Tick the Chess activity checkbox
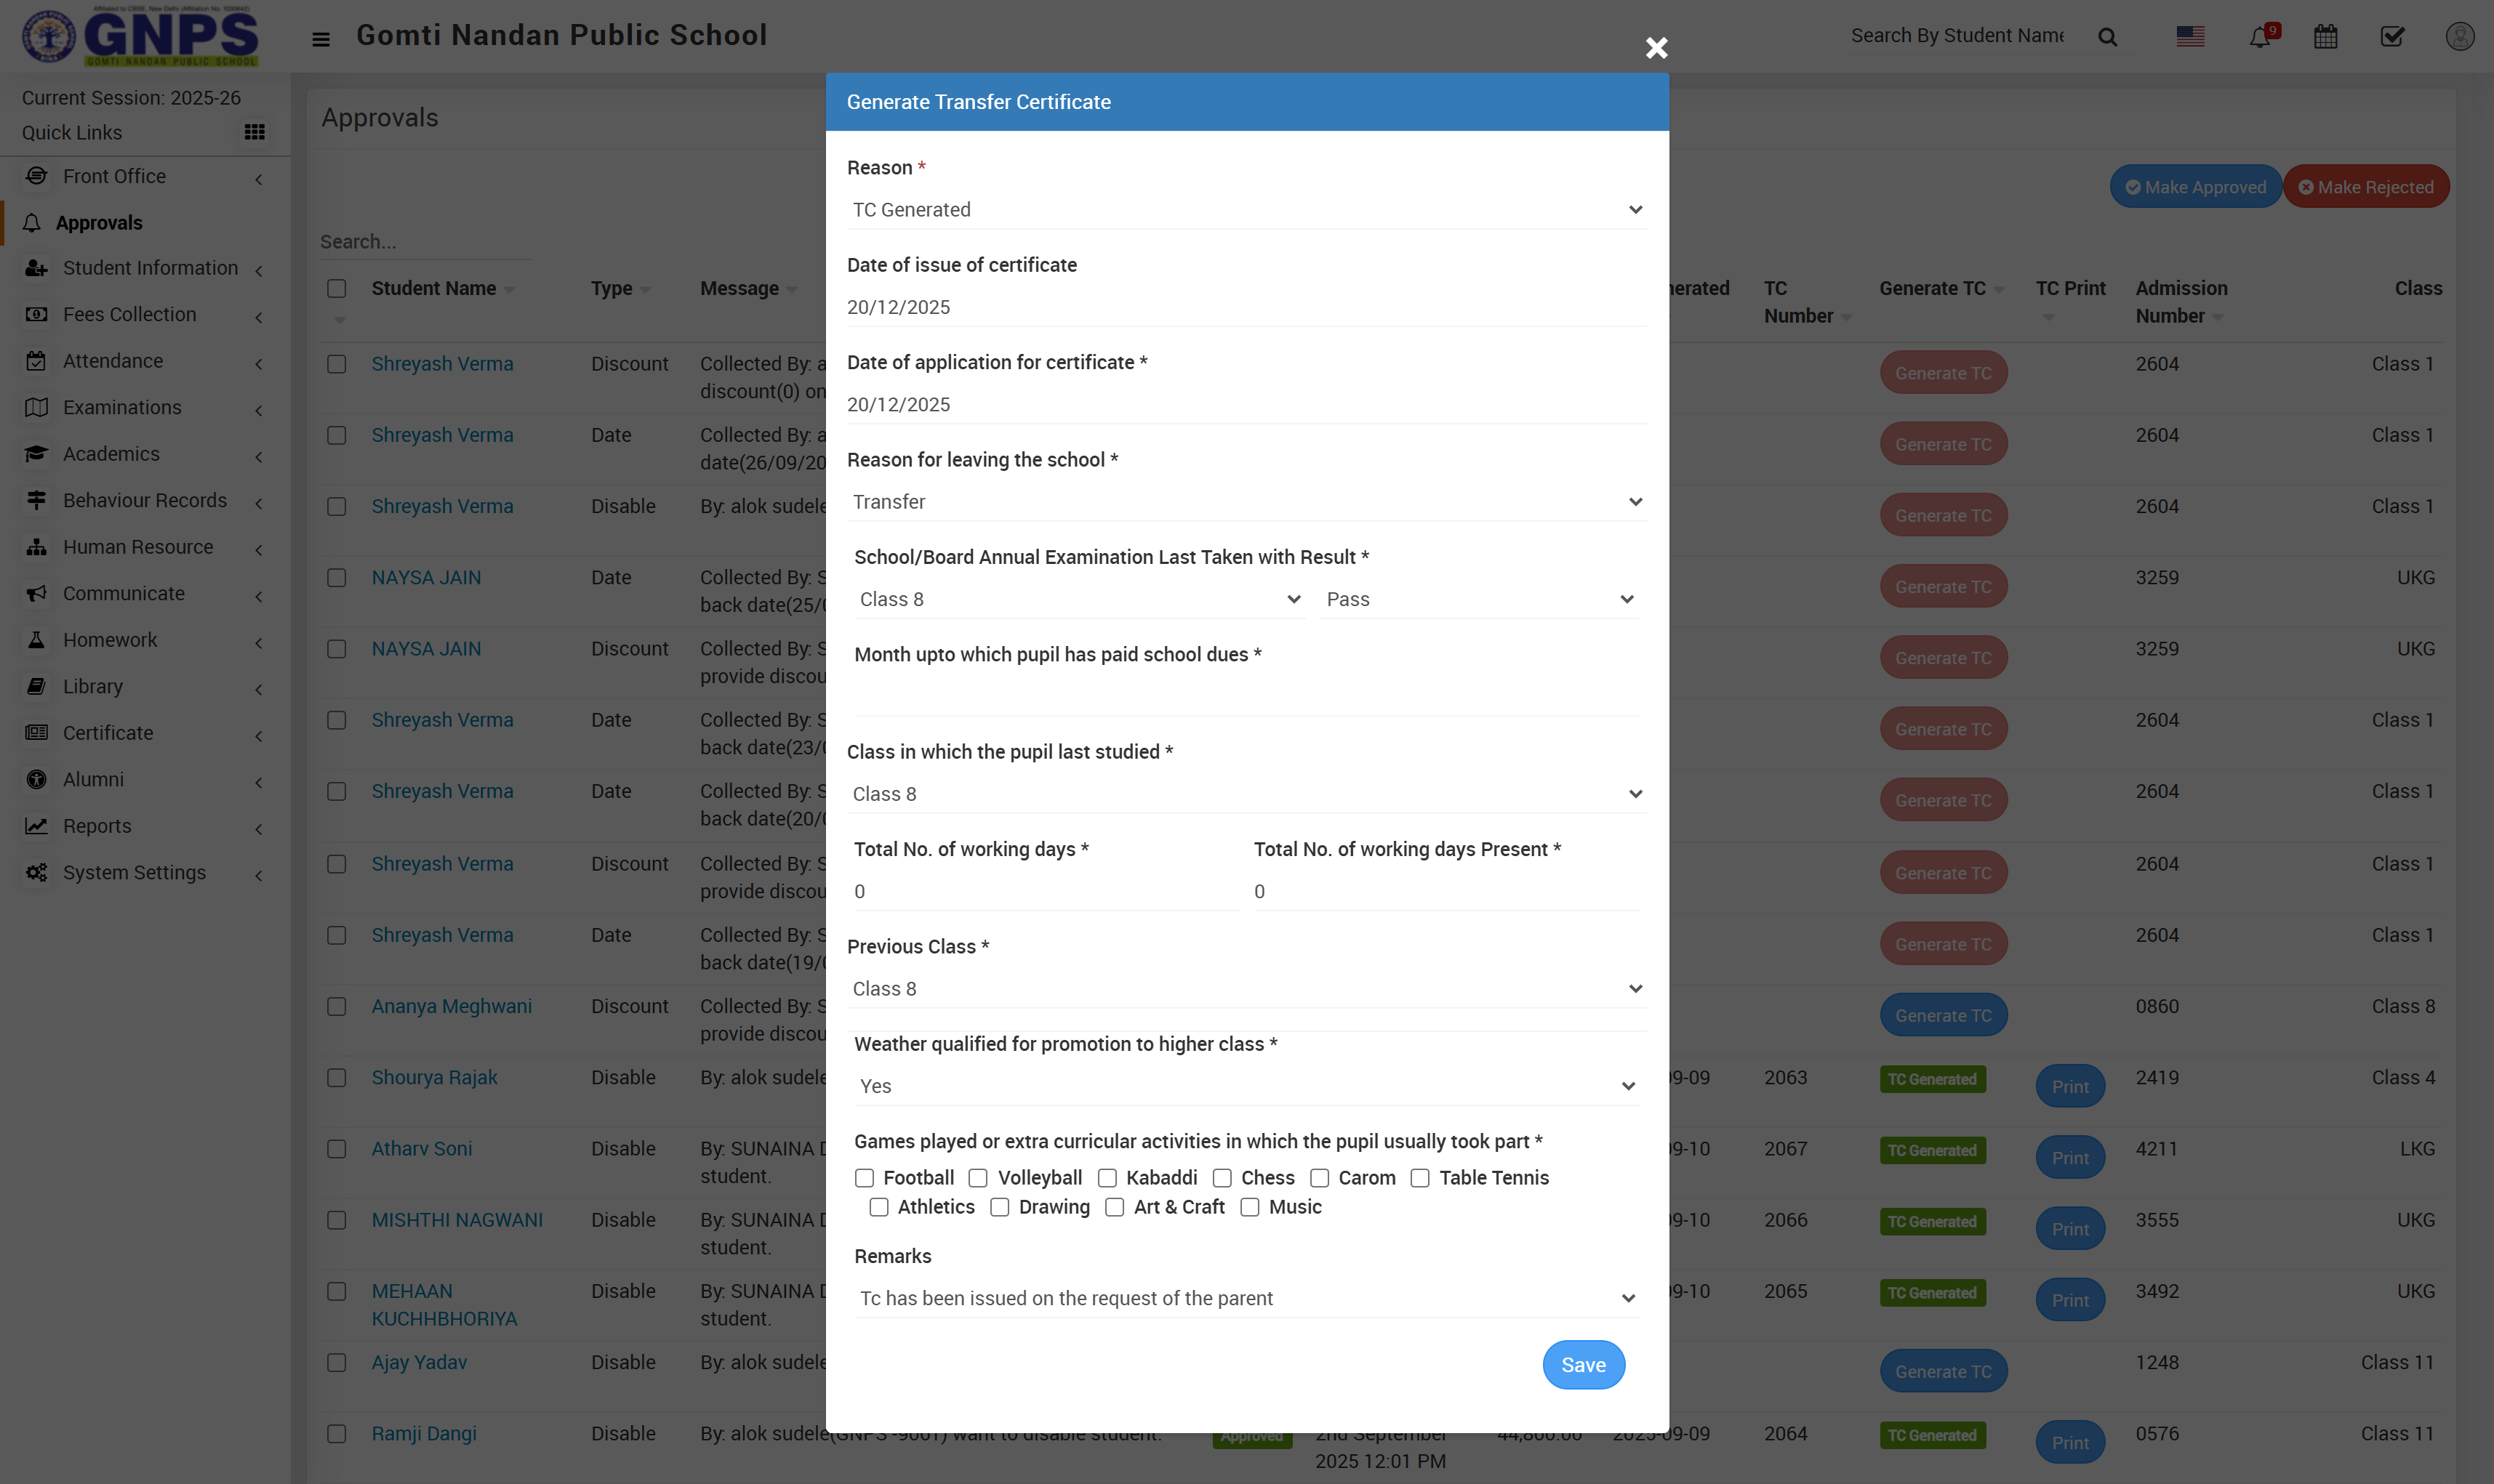The width and height of the screenshot is (2494, 1484). pyautogui.click(x=1222, y=1178)
